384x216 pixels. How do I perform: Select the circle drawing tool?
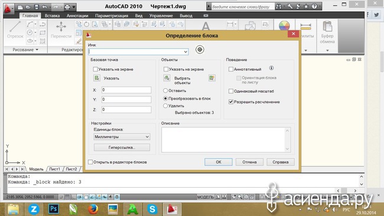click(30, 32)
